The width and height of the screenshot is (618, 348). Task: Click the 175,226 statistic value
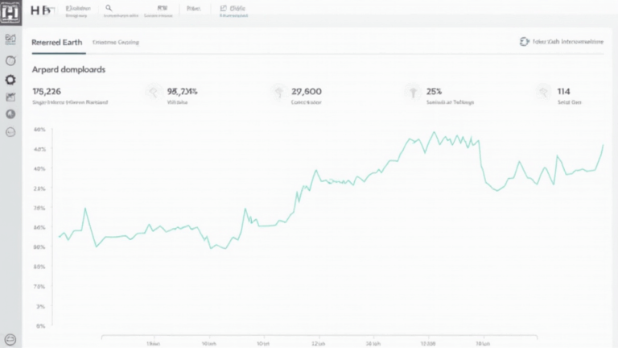click(47, 92)
